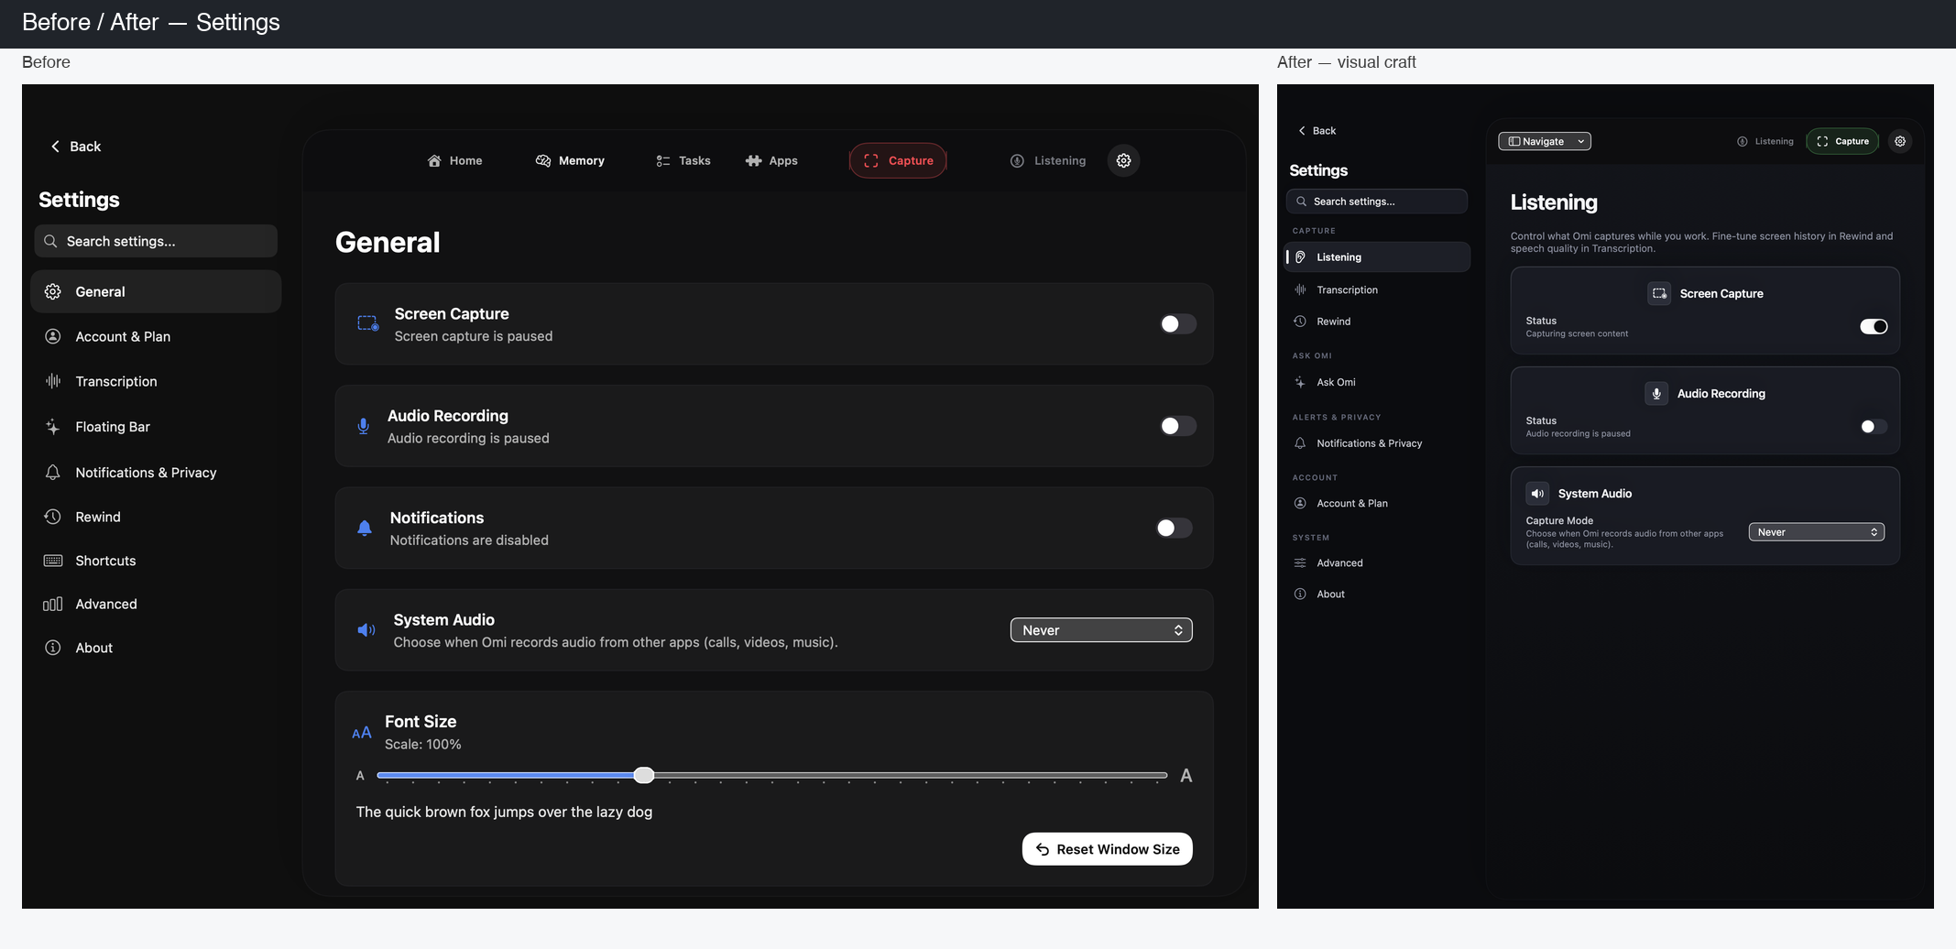Disable Screen Capture Status toggle in After panel
The image size is (1956, 949).
pyautogui.click(x=1874, y=326)
